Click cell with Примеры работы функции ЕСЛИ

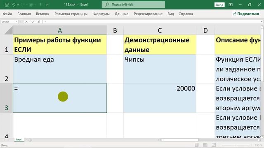click(x=60, y=45)
